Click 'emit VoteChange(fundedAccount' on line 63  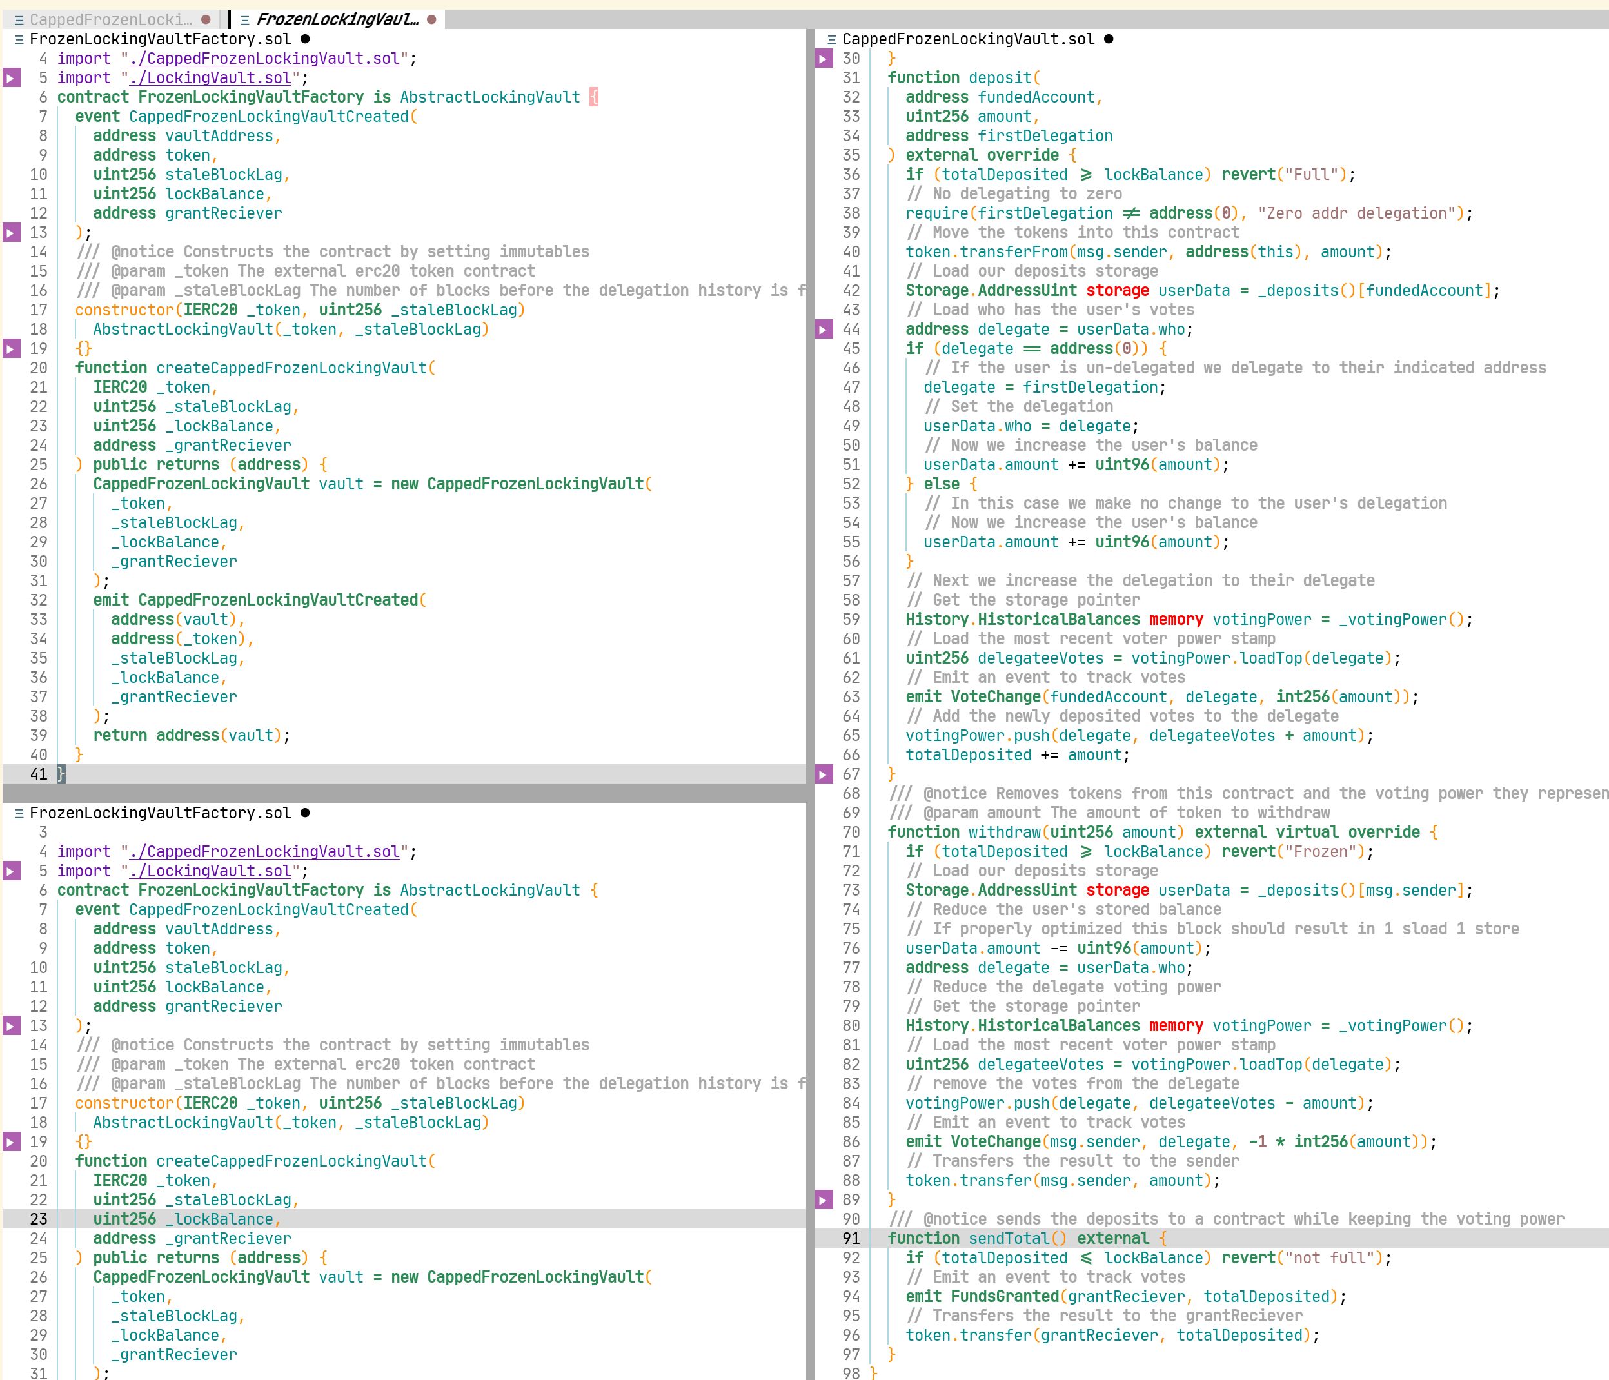pyautogui.click(x=1036, y=696)
